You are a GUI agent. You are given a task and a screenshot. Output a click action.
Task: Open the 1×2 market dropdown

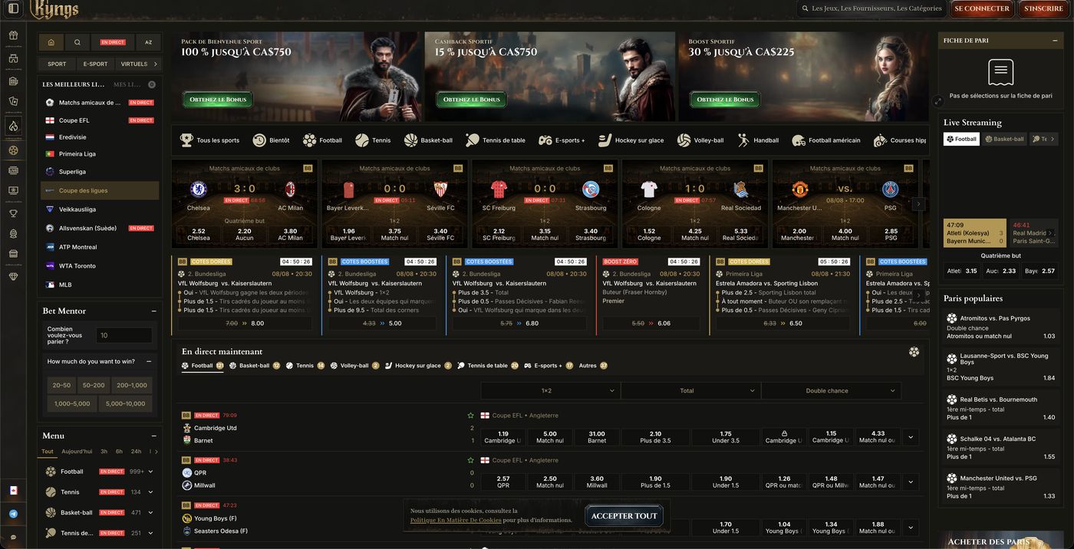click(x=550, y=390)
